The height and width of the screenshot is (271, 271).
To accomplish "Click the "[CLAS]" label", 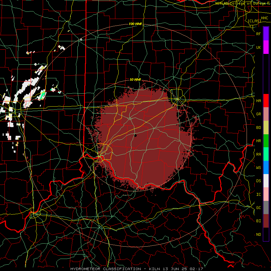I will coord(254,21).
